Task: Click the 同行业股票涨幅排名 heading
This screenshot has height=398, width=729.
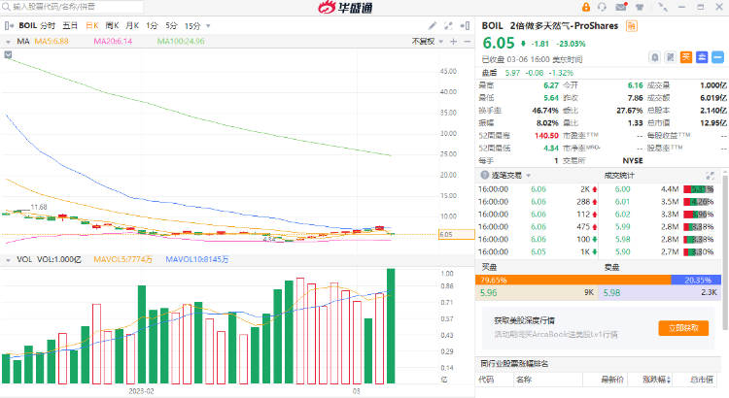Action: pos(514,364)
